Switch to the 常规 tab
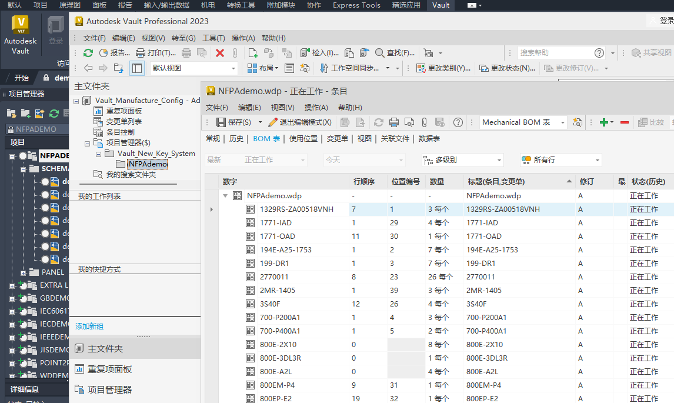674x403 pixels. pos(213,138)
